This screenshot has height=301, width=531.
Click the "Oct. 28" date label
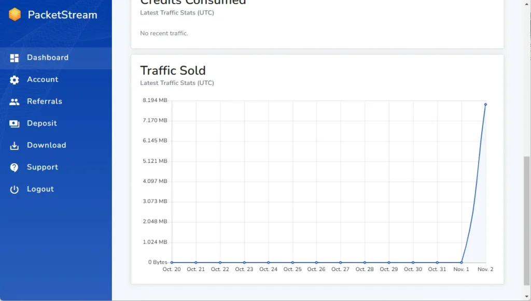point(365,269)
